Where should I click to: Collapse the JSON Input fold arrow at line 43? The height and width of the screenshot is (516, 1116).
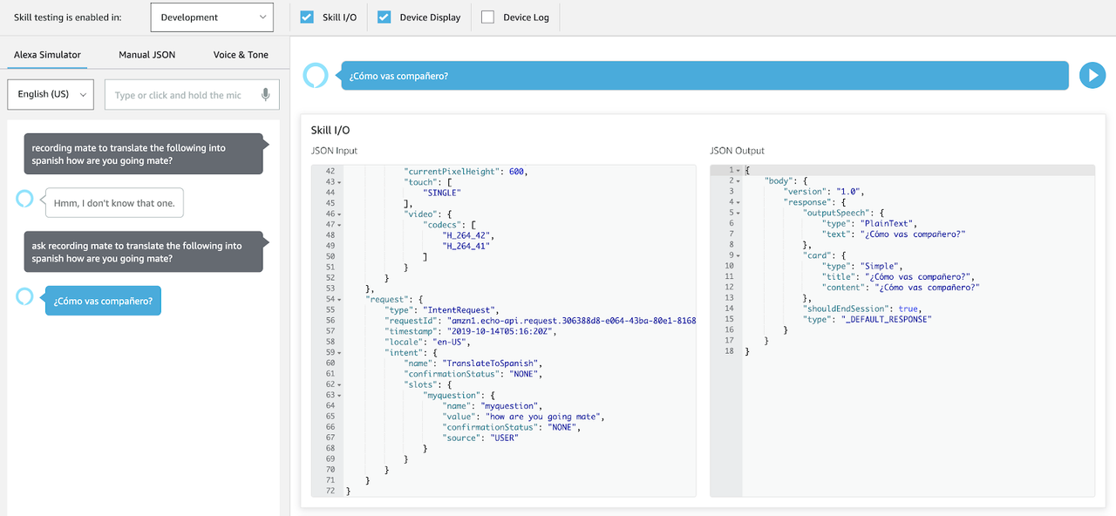pos(339,182)
